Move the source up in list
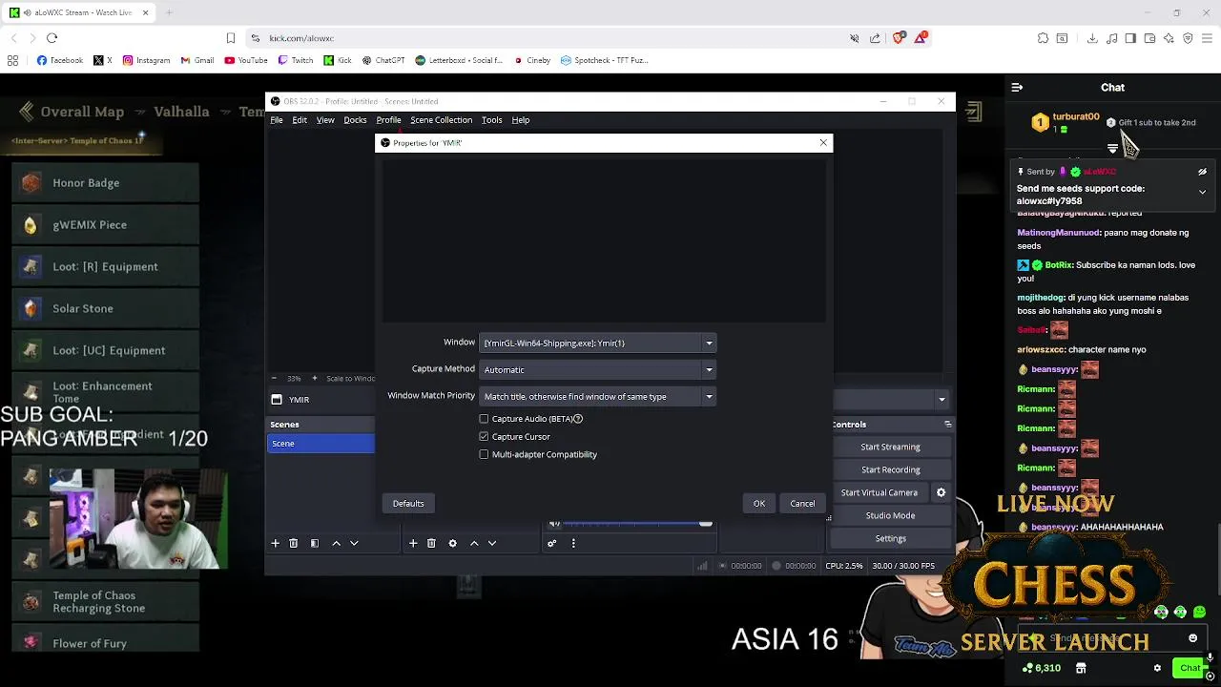This screenshot has height=687, width=1221. [474, 543]
